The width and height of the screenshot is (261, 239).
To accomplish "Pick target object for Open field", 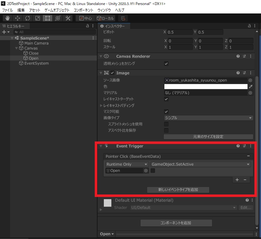I will 146,171.
